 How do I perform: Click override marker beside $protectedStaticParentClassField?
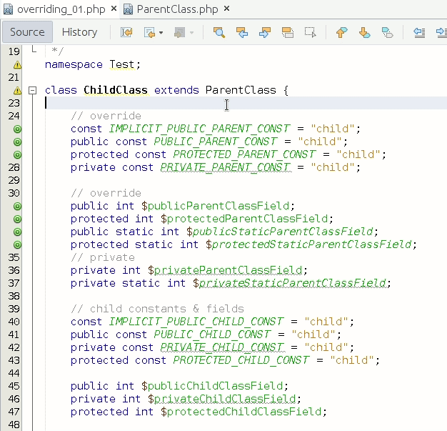pyautogui.click(x=17, y=244)
